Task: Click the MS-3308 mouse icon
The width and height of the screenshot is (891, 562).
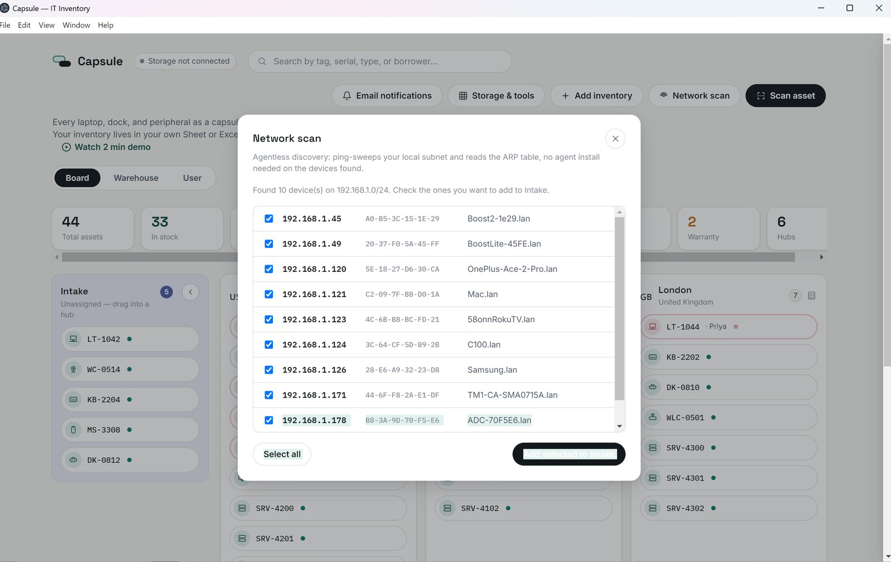Action: 73,430
